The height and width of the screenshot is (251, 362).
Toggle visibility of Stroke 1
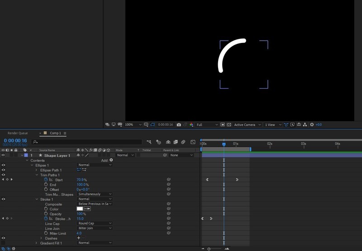click(x=3, y=199)
